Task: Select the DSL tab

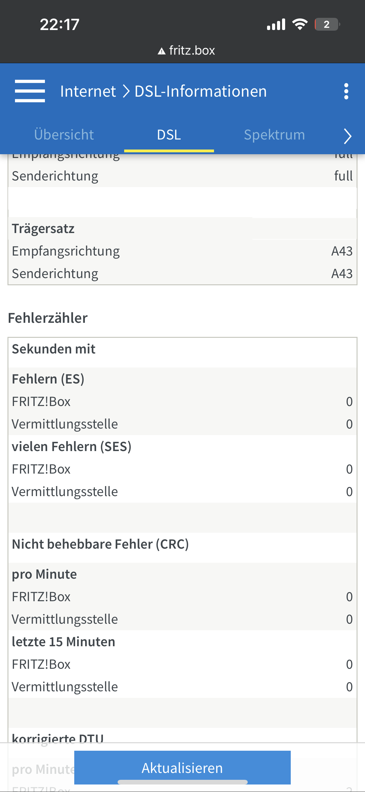Action: [x=169, y=135]
